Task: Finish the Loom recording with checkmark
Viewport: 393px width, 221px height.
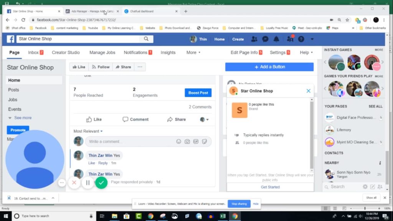Action: [x=101, y=183]
